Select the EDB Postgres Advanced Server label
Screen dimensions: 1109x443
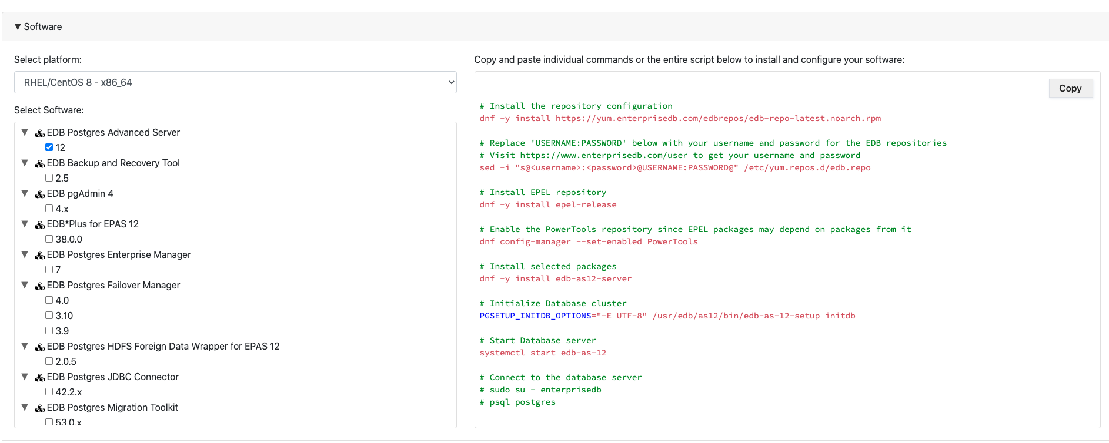113,133
